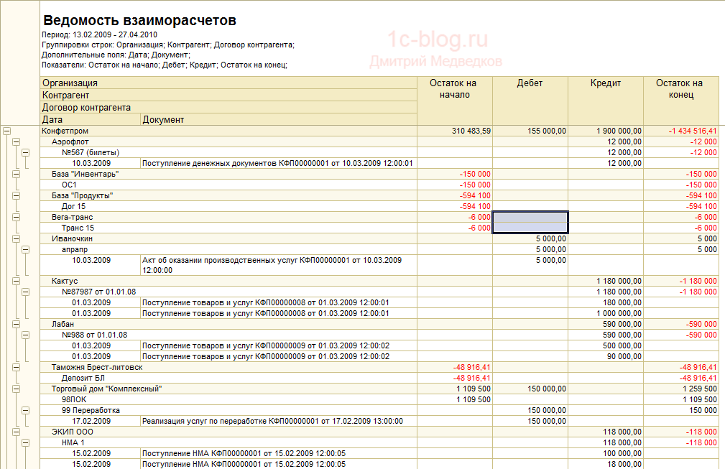
Task: Collapse the Лабан contractor group
Action: (x=17, y=324)
